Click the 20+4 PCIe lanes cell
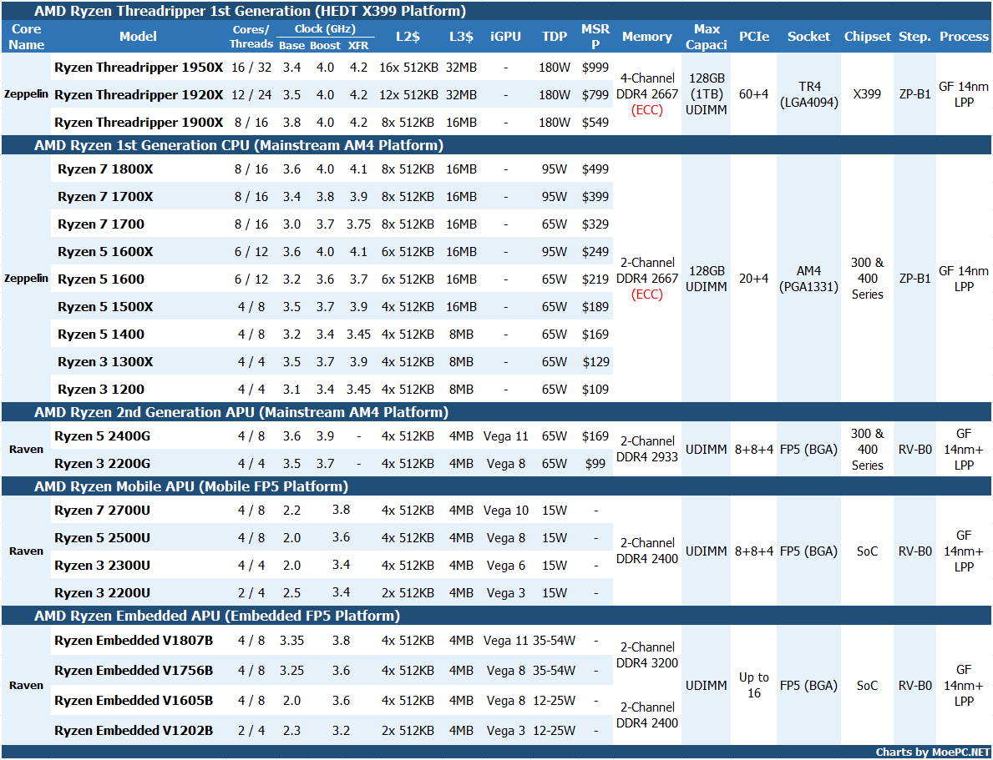This screenshot has height=760, width=993. click(753, 279)
